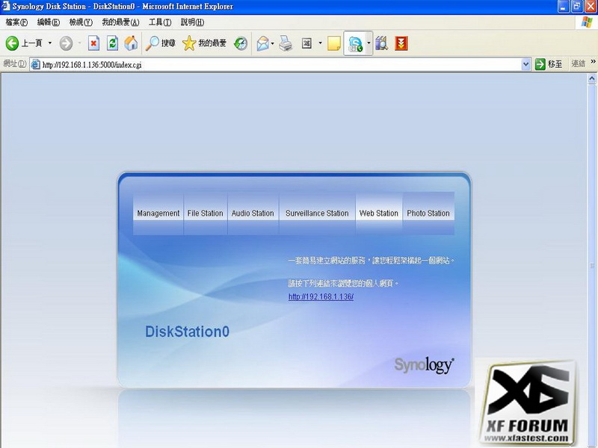Click the Research books toolbar icon
The image size is (598, 448).
[381, 43]
